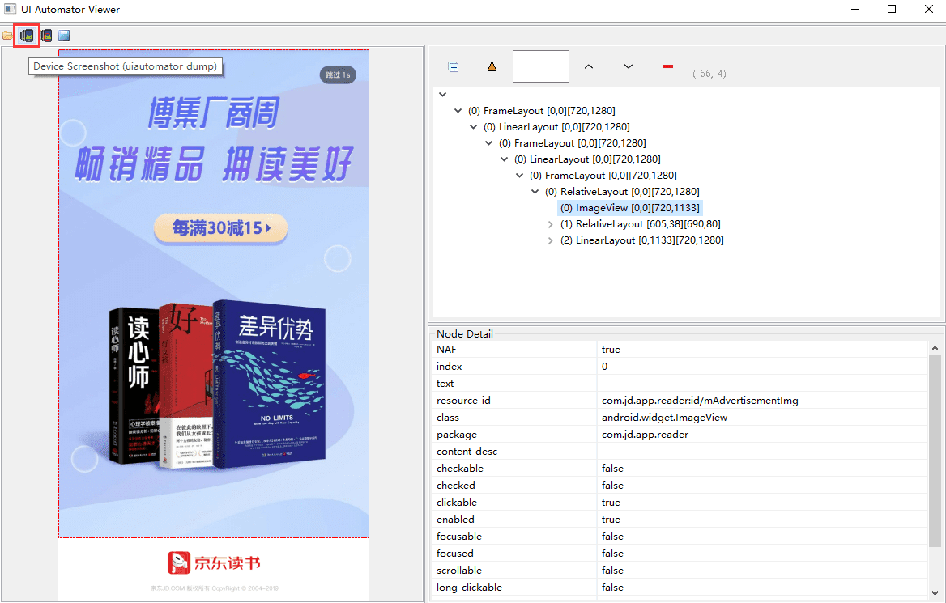The width and height of the screenshot is (946, 603).
Task: Click the UI Automator Viewer title icon
Action: coord(10,9)
